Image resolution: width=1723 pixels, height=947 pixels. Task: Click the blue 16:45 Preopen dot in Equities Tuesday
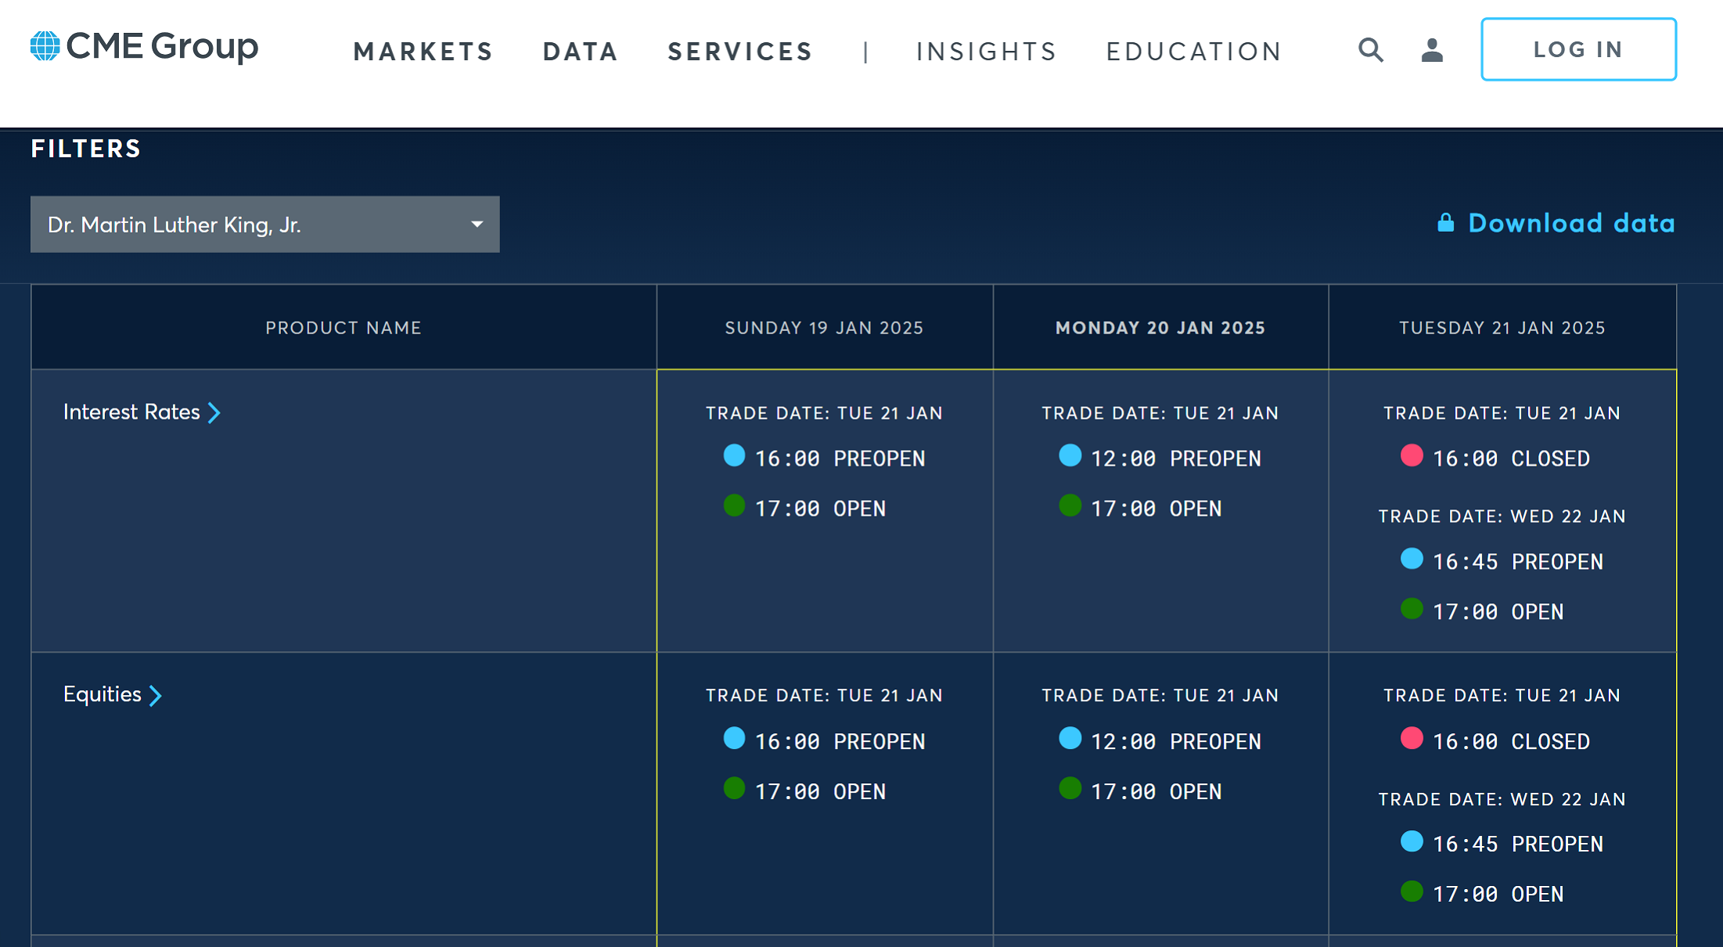[x=1412, y=841]
